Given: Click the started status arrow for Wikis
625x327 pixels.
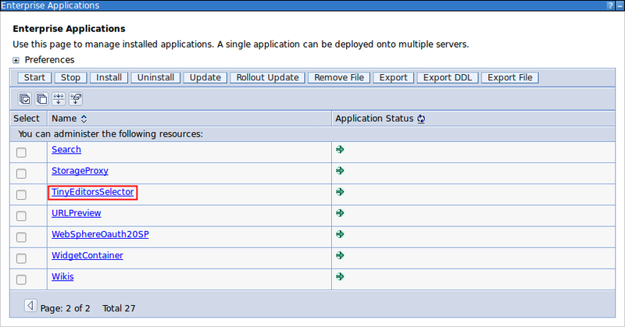Looking at the screenshot, I should coord(340,276).
